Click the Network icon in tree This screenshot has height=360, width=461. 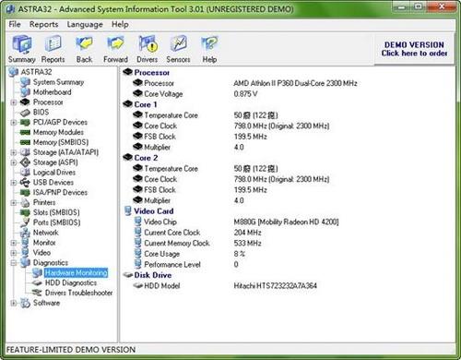(25, 233)
